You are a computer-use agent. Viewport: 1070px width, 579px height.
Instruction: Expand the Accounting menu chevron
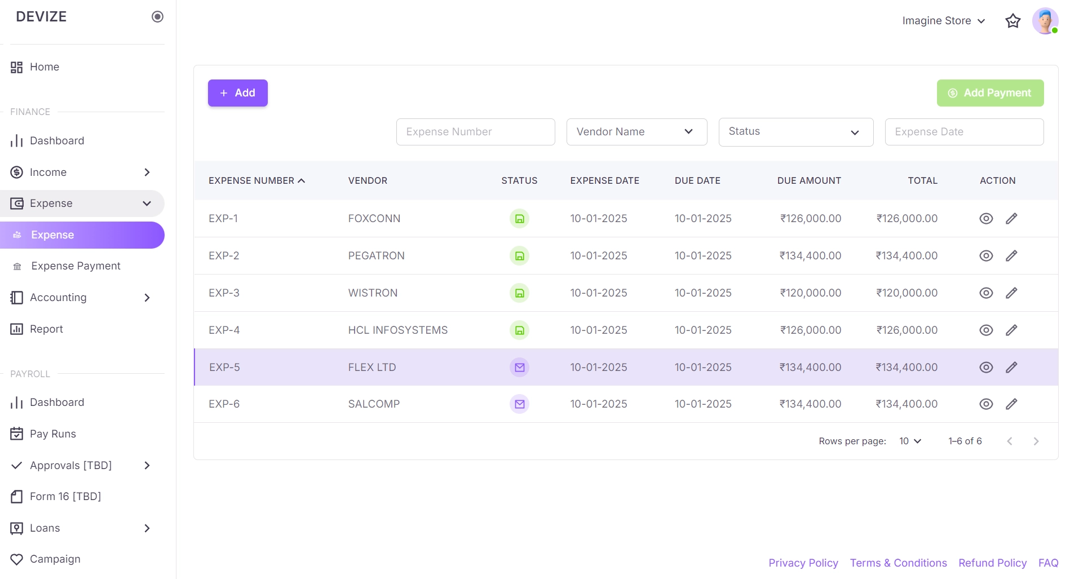pos(147,298)
